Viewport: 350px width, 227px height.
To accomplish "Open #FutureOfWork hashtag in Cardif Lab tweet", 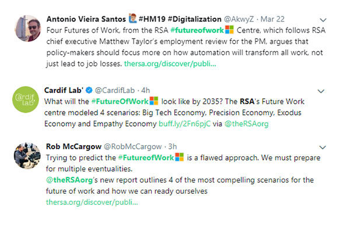I will point(120,102).
